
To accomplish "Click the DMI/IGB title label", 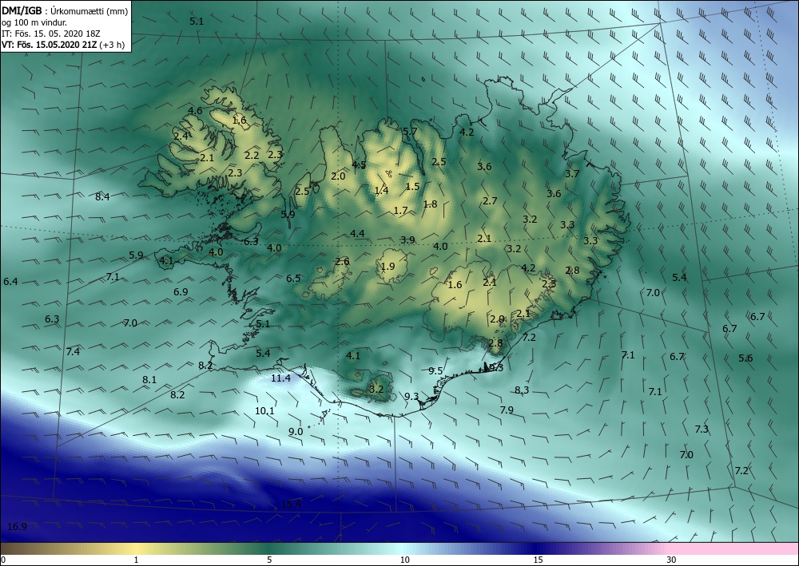I will point(21,11).
